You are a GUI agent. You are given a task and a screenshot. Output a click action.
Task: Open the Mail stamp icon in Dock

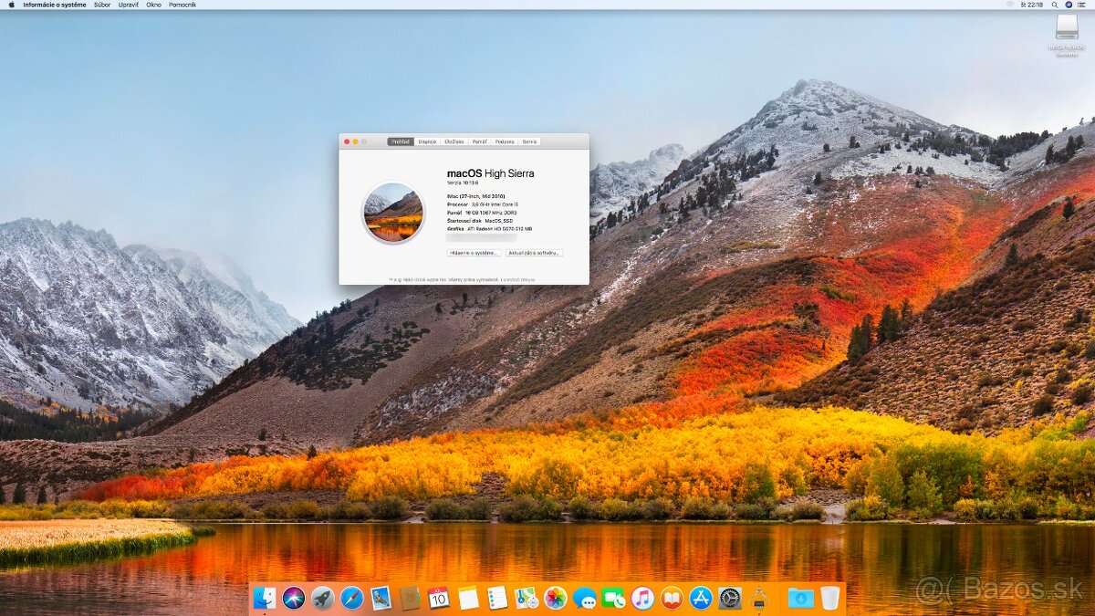coord(381,598)
